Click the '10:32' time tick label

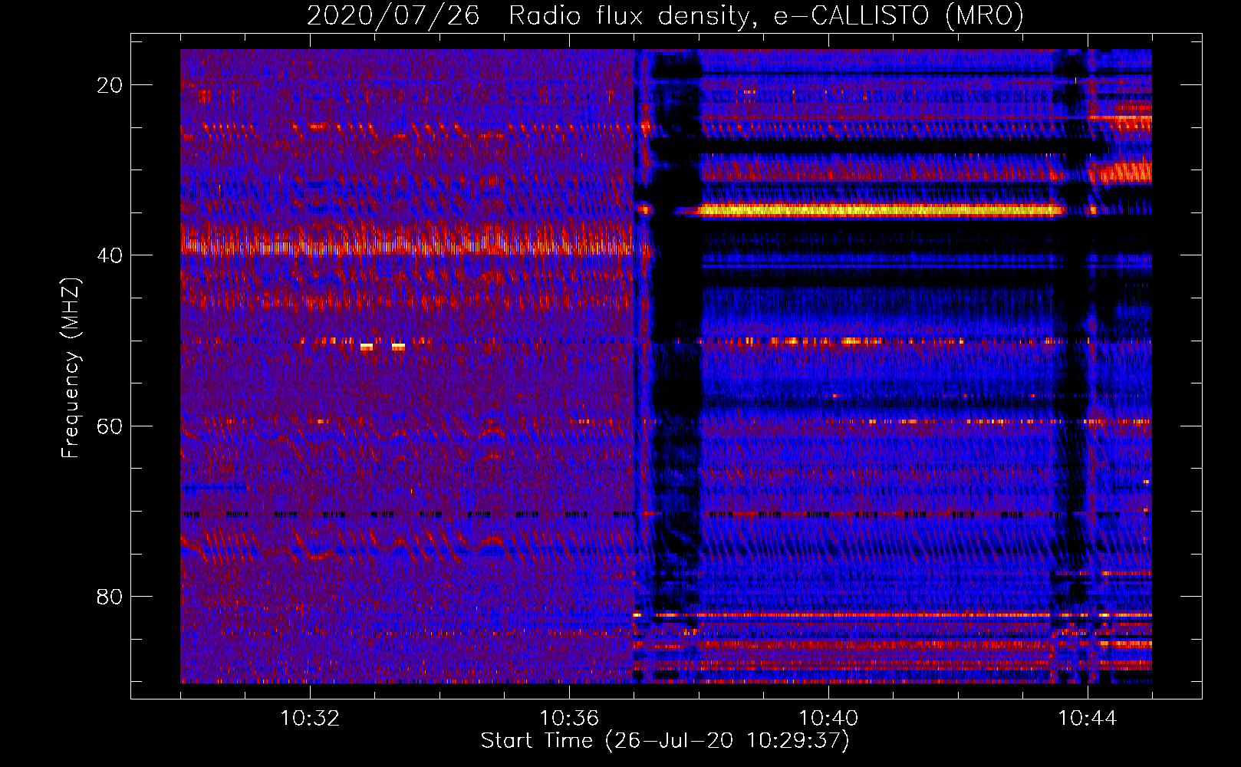[x=310, y=719]
